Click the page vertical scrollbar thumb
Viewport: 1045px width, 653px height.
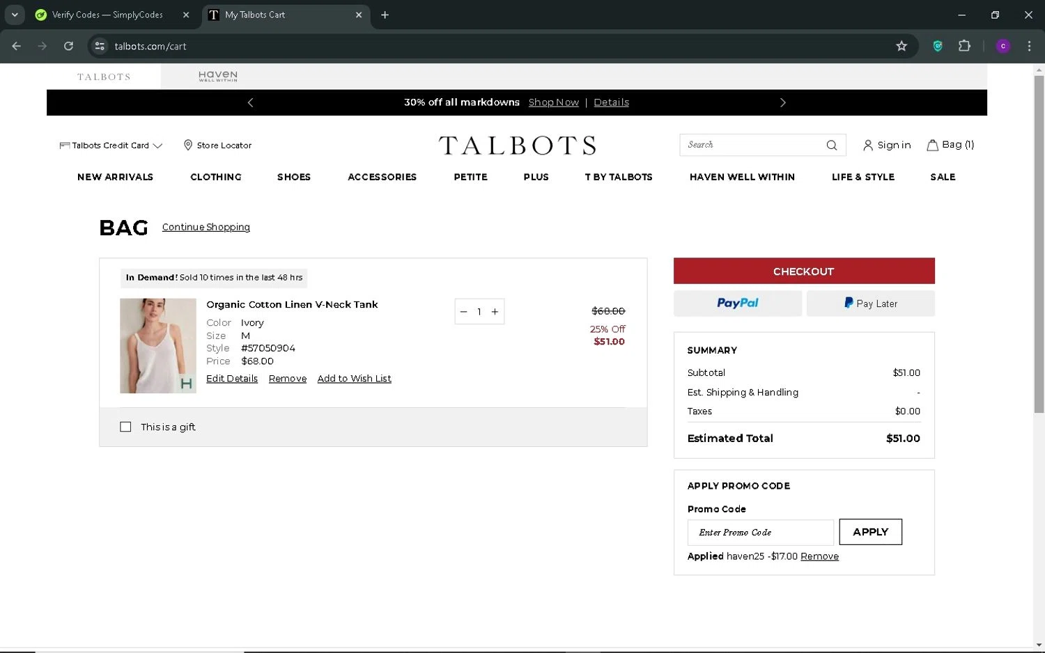click(x=1039, y=244)
